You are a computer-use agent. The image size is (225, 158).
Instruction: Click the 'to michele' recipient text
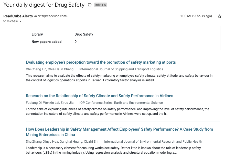click(x=10, y=21)
